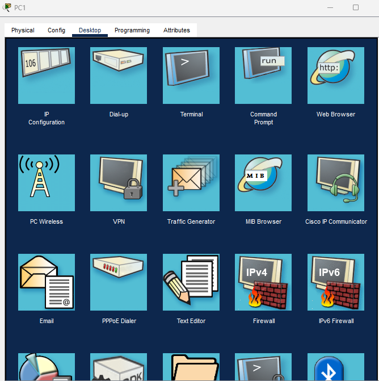Click the 'IP Configuration' label text
Image resolution: width=379 pixels, height=381 pixels.
[47, 118]
